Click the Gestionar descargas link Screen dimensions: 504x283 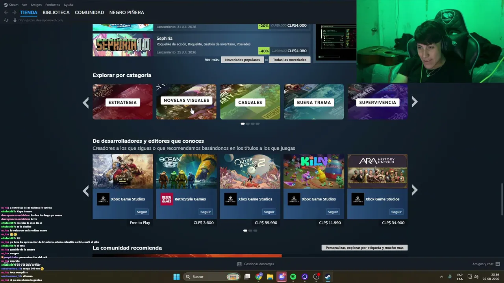(259, 264)
